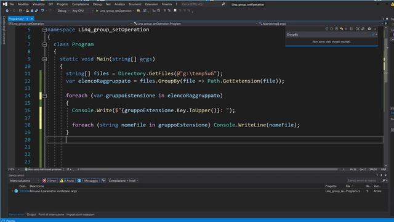Switch to the Punti di interruzione tab
The width and height of the screenshot is (394, 222).
pyautogui.click(x=51, y=215)
